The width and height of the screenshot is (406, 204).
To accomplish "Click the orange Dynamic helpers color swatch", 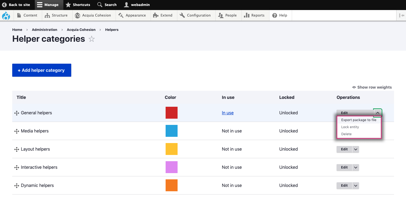I will point(172,185).
